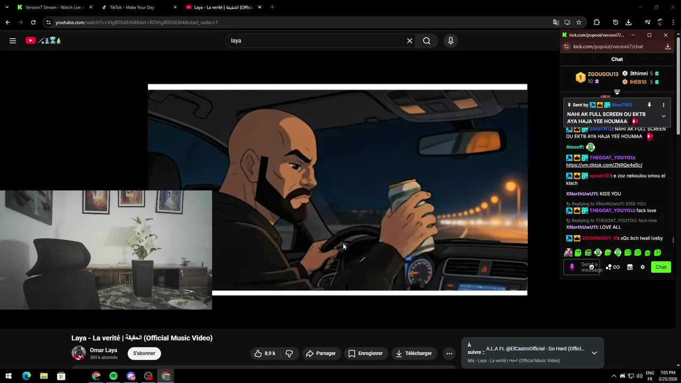This screenshot has width=681, height=383.
Task: Expand the 'À suivre' up next queue chevron
Action: point(594,353)
